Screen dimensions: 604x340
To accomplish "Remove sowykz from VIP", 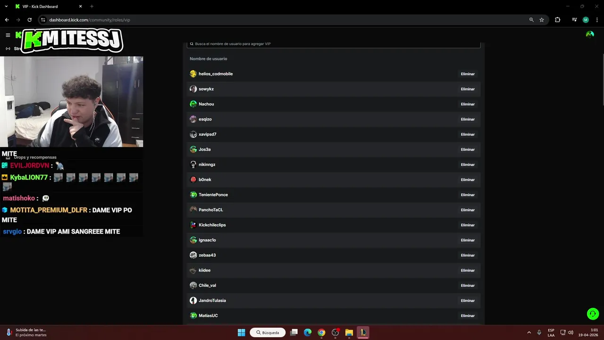I will [468, 89].
